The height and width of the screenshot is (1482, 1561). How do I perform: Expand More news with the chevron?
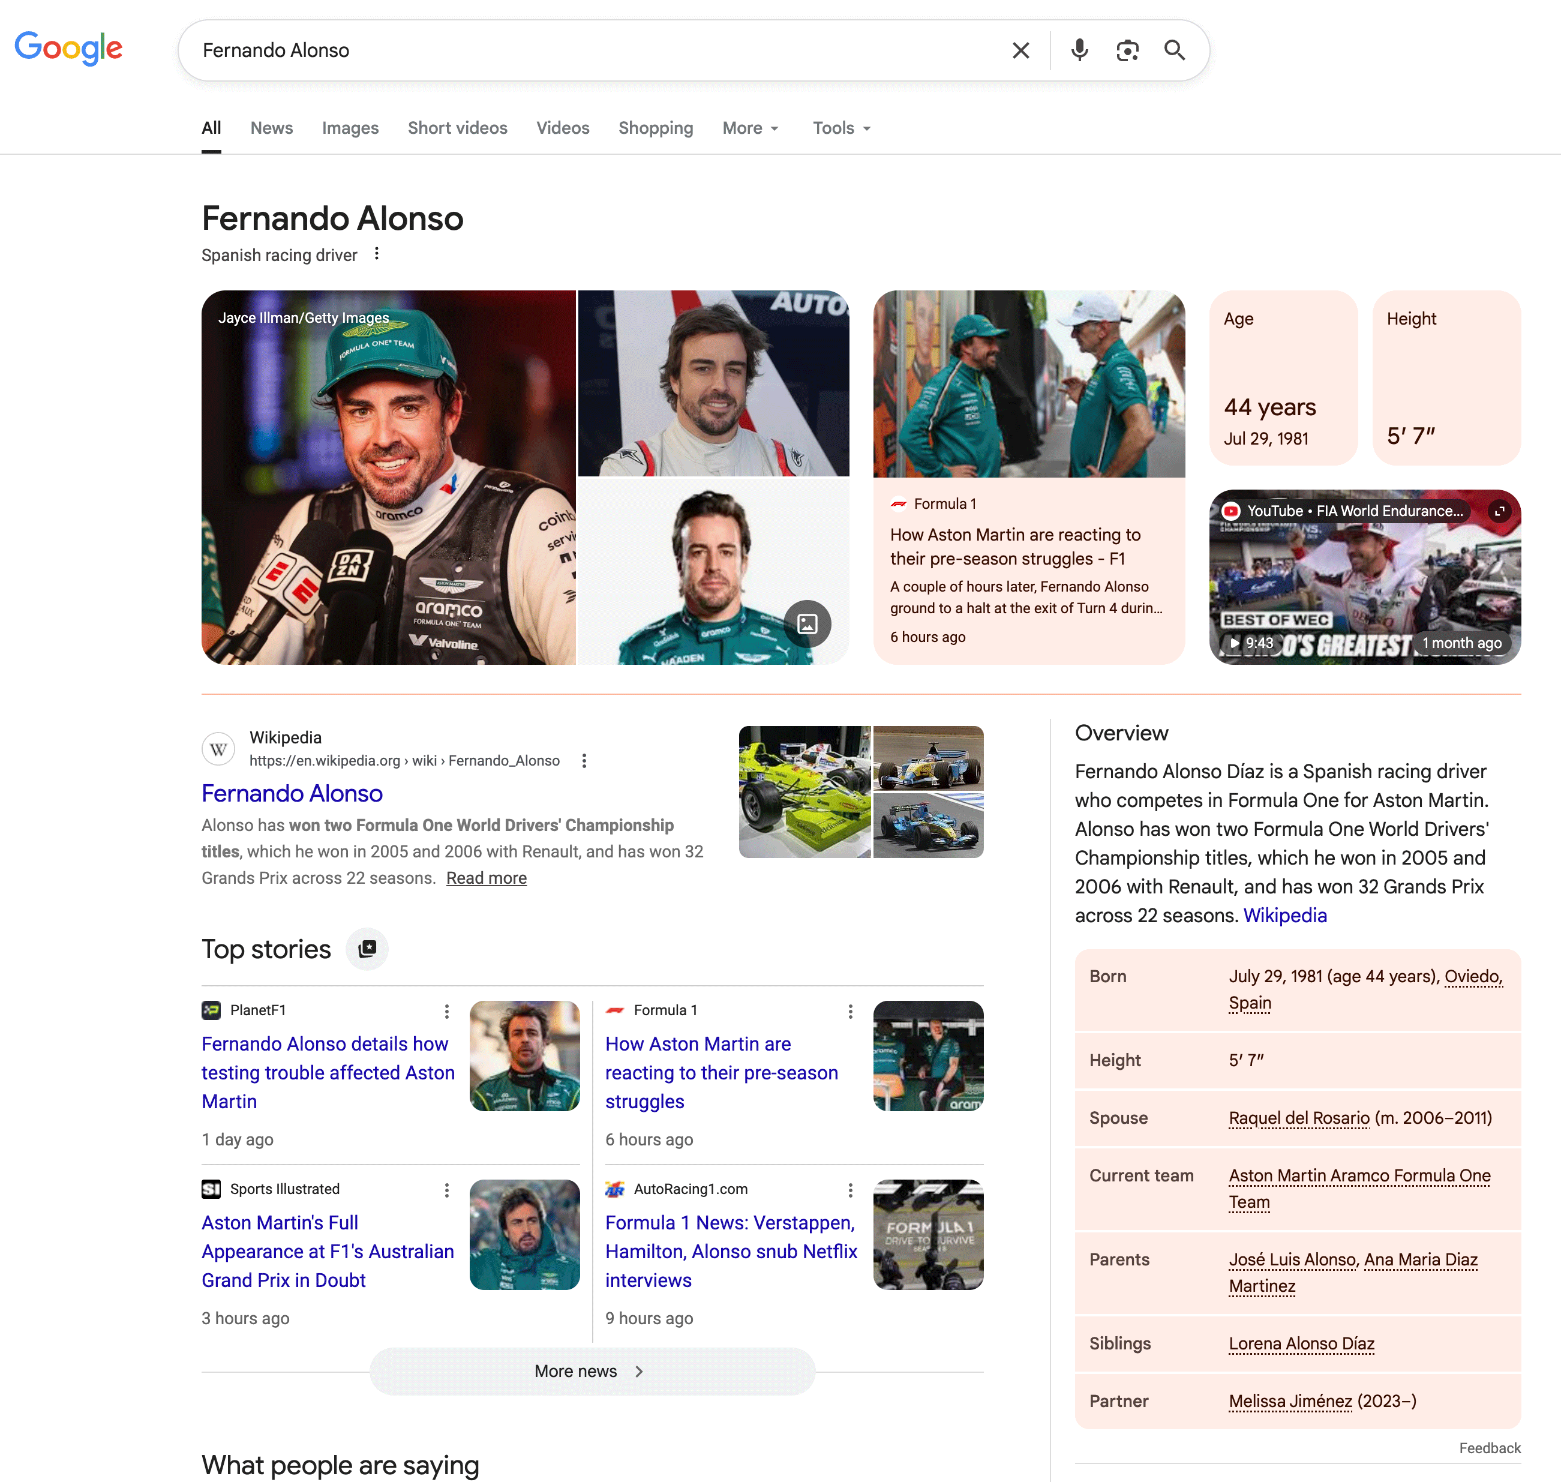[639, 1372]
